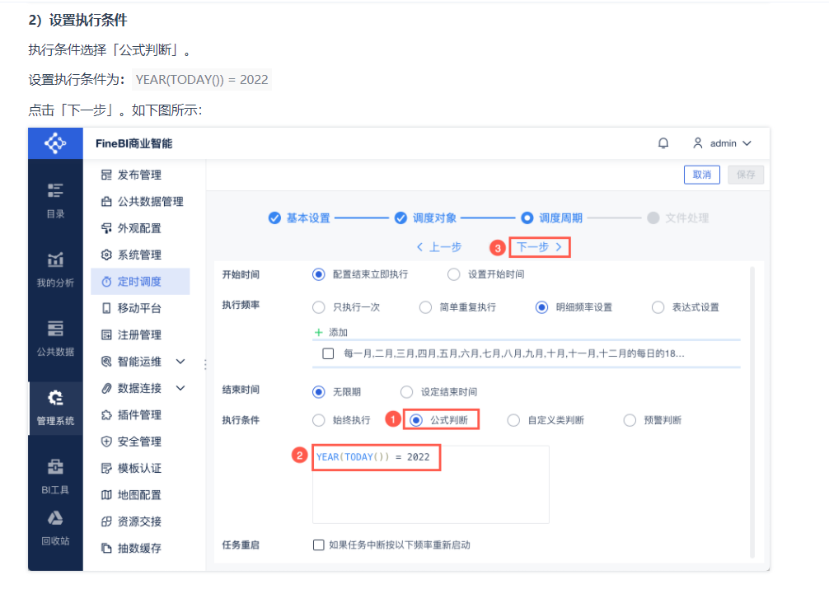The image size is (829, 589).
Task: Click the 安全管理 shield icon
Action: (x=106, y=442)
